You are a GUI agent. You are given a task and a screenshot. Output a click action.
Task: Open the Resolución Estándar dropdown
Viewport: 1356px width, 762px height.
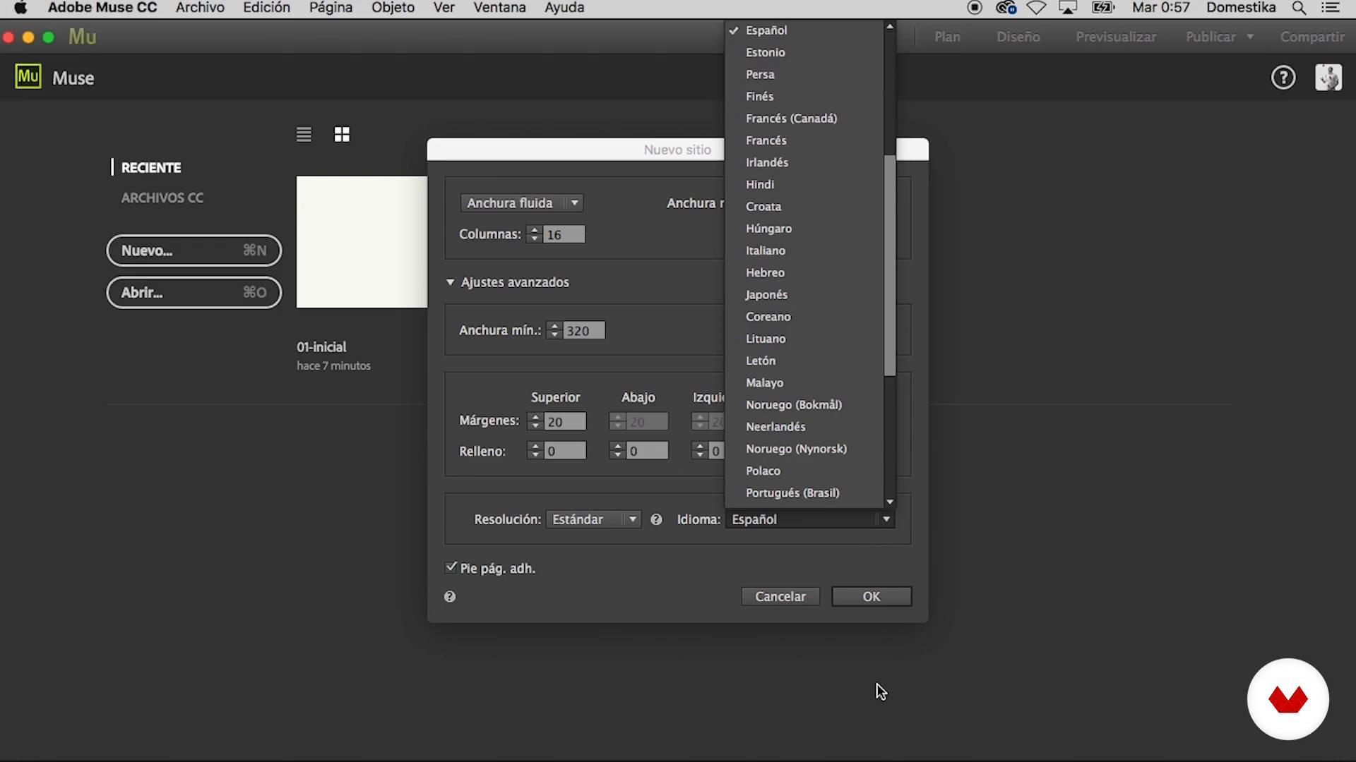[593, 519]
